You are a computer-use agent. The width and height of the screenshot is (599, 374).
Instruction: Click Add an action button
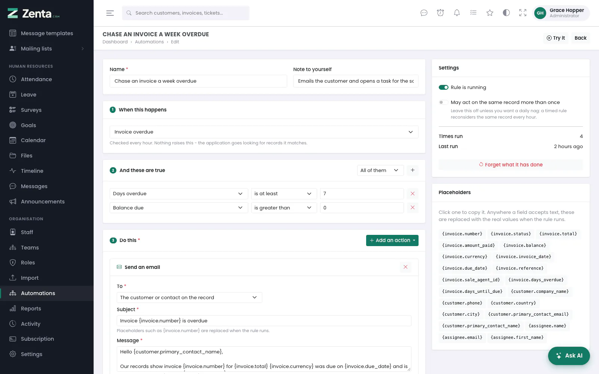(x=392, y=240)
